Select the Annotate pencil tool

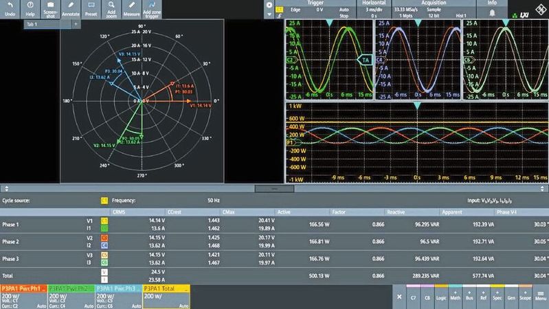pyautogui.click(x=70, y=9)
